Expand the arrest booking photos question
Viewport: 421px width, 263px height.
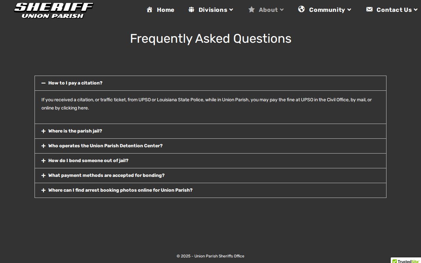[210, 190]
